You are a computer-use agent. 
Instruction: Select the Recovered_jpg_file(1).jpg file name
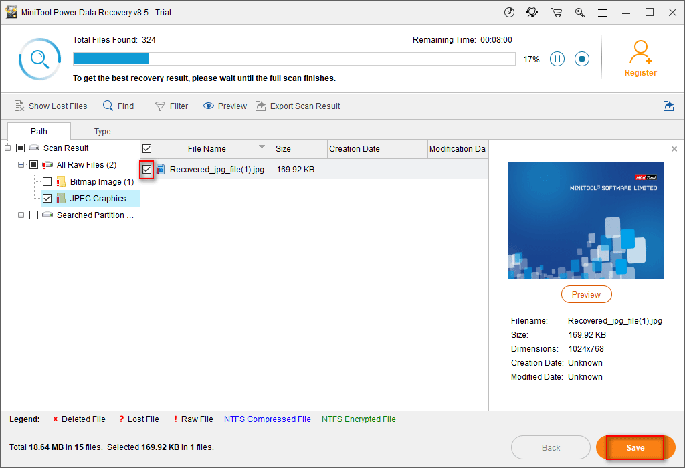pyautogui.click(x=217, y=169)
